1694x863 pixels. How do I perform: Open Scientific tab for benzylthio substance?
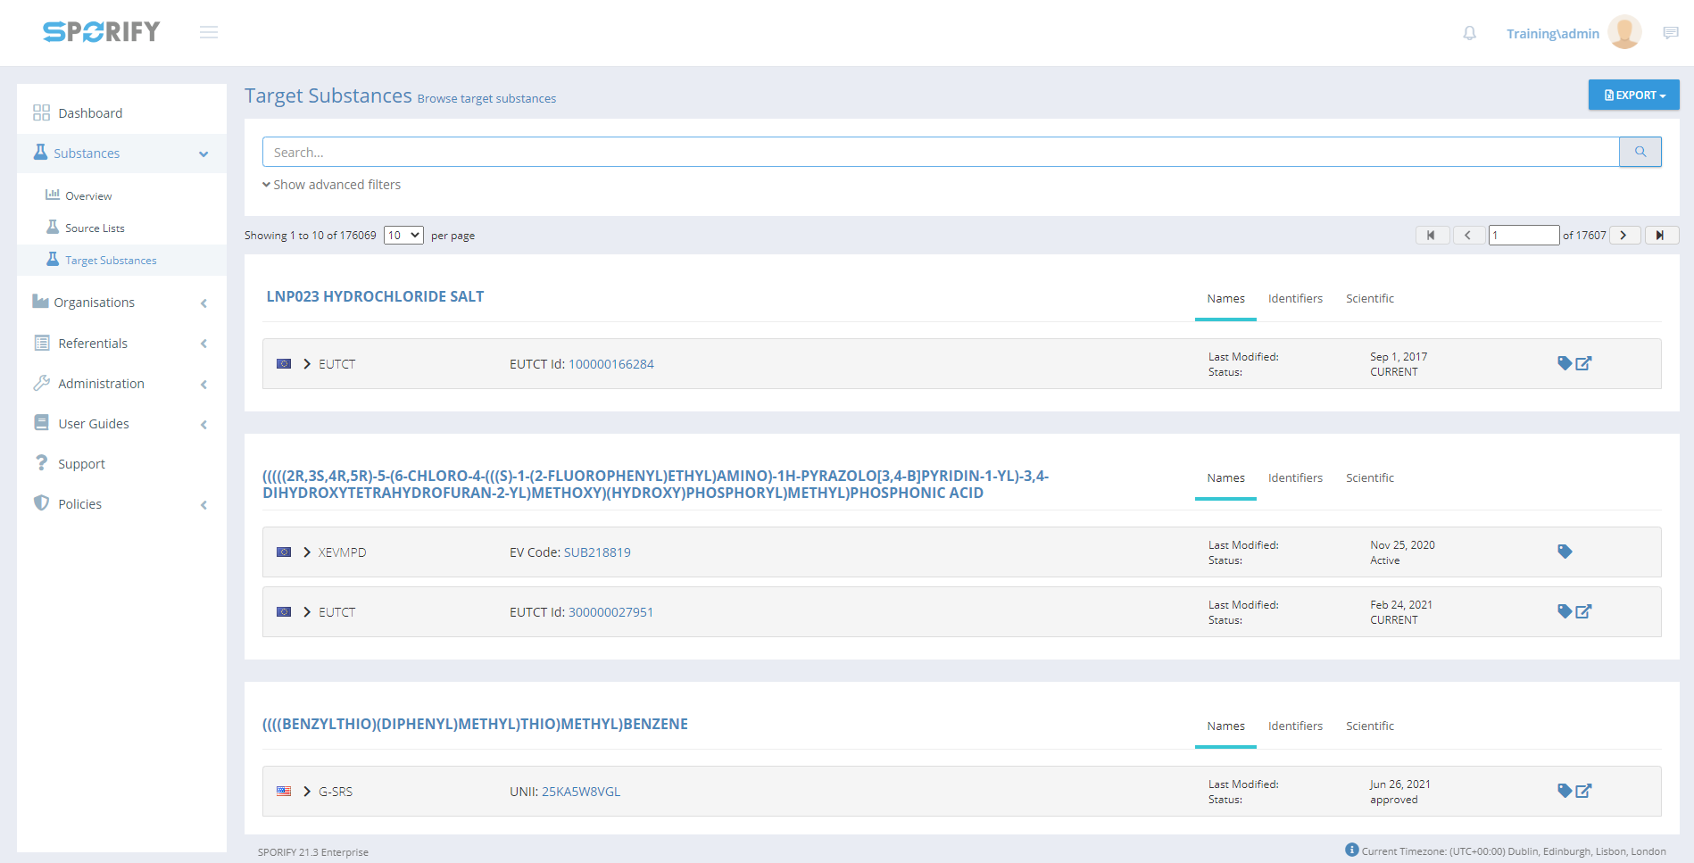tap(1369, 726)
